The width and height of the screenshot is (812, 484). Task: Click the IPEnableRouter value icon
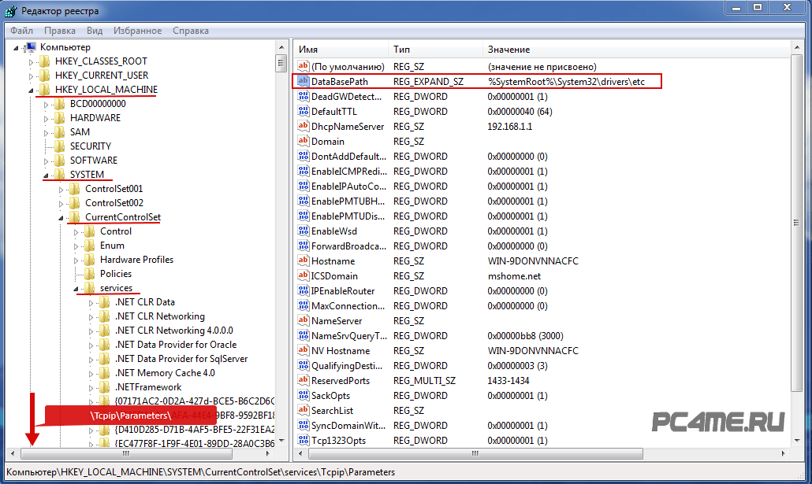click(x=303, y=291)
